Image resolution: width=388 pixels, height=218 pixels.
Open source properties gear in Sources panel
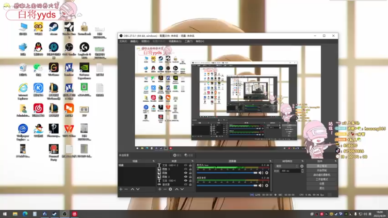pos(170,189)
